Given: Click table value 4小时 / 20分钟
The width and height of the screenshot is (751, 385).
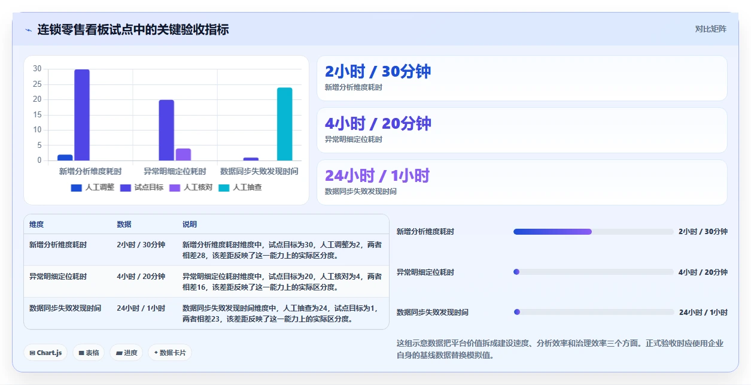Looking at the screenshot, I should [141, 277].
